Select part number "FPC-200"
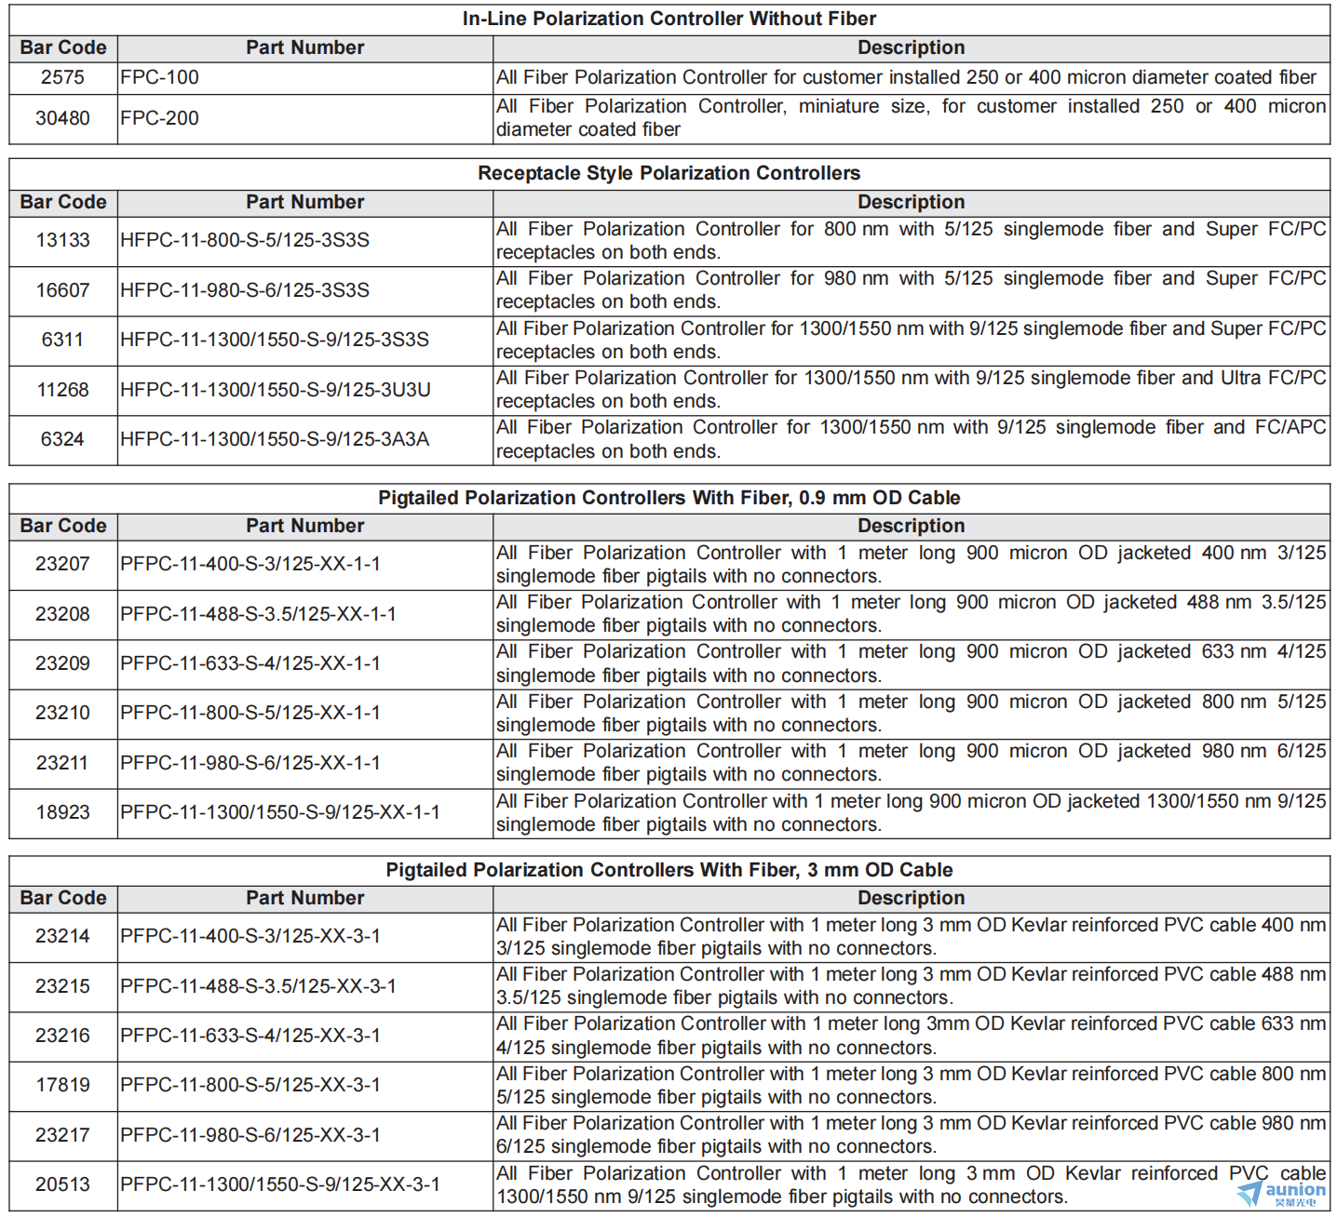The image size is (1337, 1217). pyautogui.click(x=159, y=118)
